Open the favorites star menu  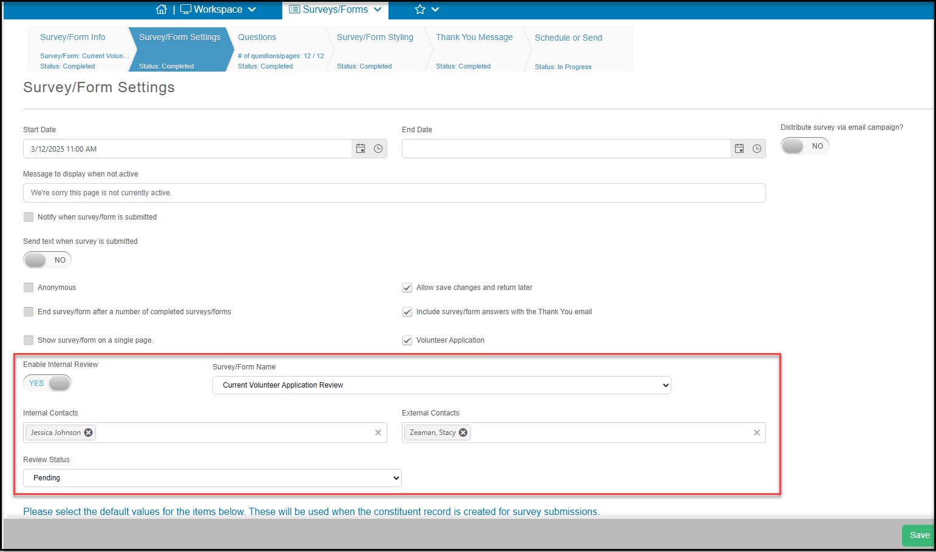click(427, 9)
